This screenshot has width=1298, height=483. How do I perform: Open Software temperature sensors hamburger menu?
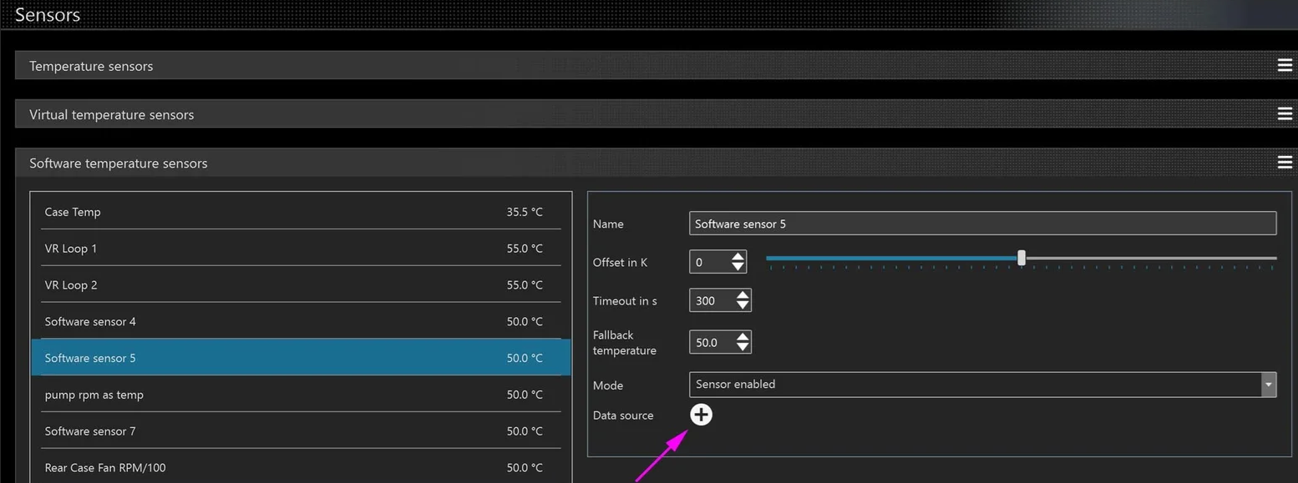1285,163
